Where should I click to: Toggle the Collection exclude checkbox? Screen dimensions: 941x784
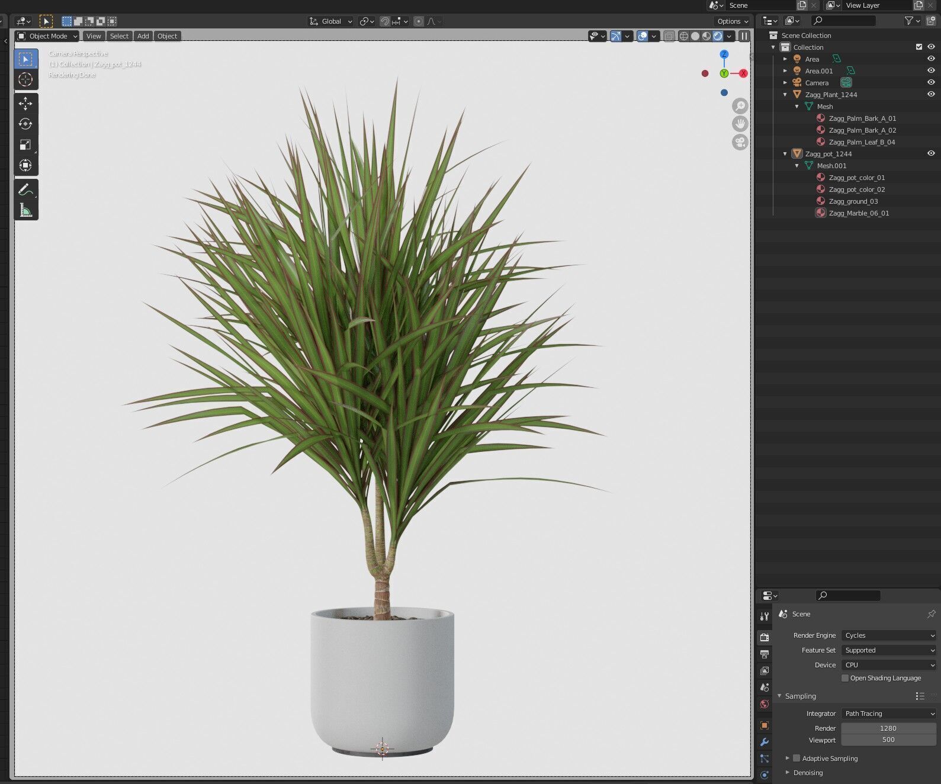(x=919, y=47)
